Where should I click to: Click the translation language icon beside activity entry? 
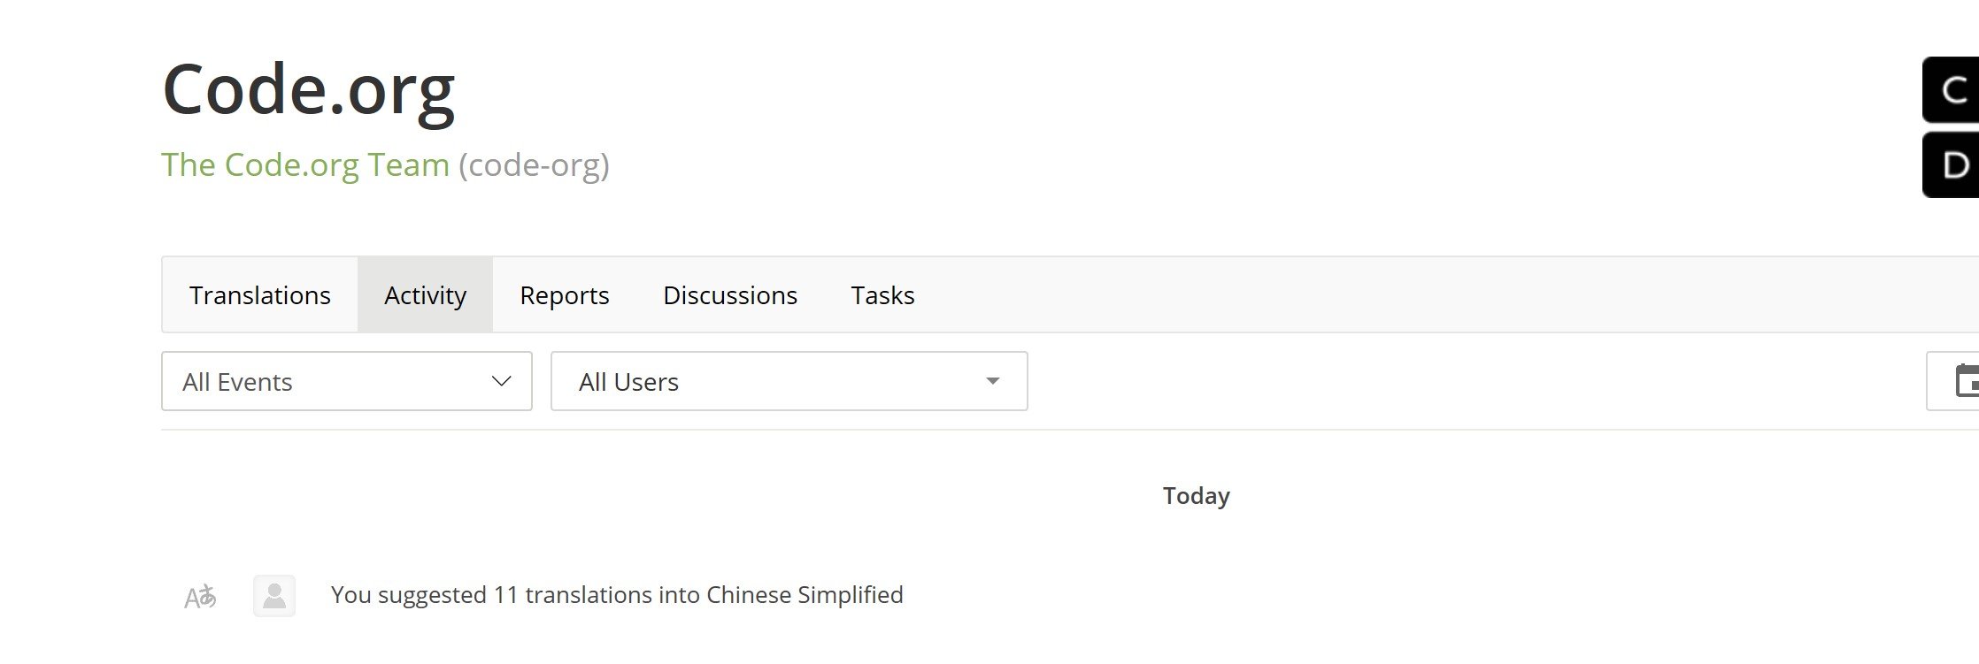tap(200, 597)
